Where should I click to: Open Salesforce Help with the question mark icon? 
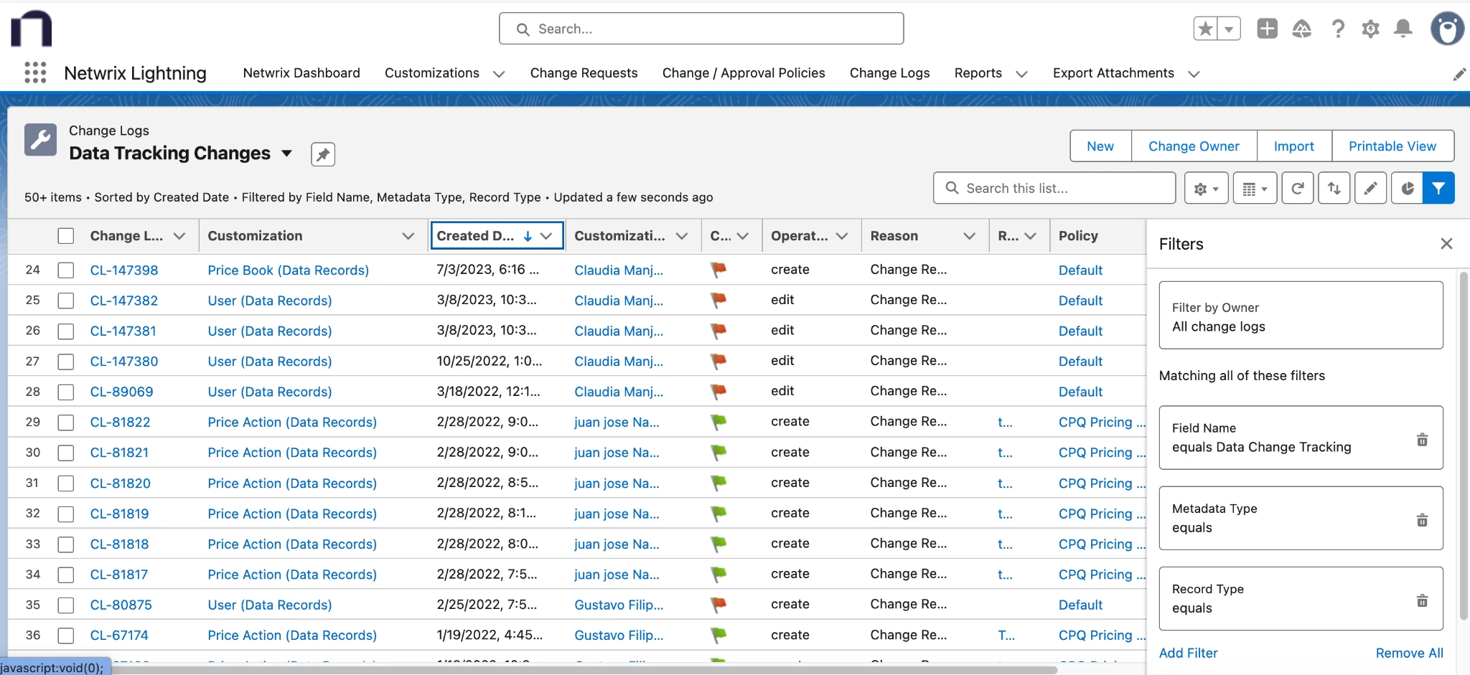tap(1336, 29)
